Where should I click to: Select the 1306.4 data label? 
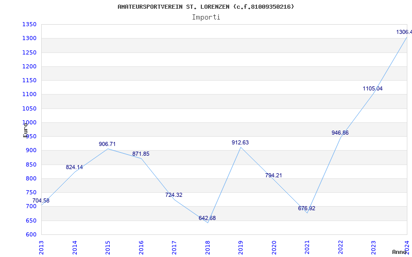point(404,32)
